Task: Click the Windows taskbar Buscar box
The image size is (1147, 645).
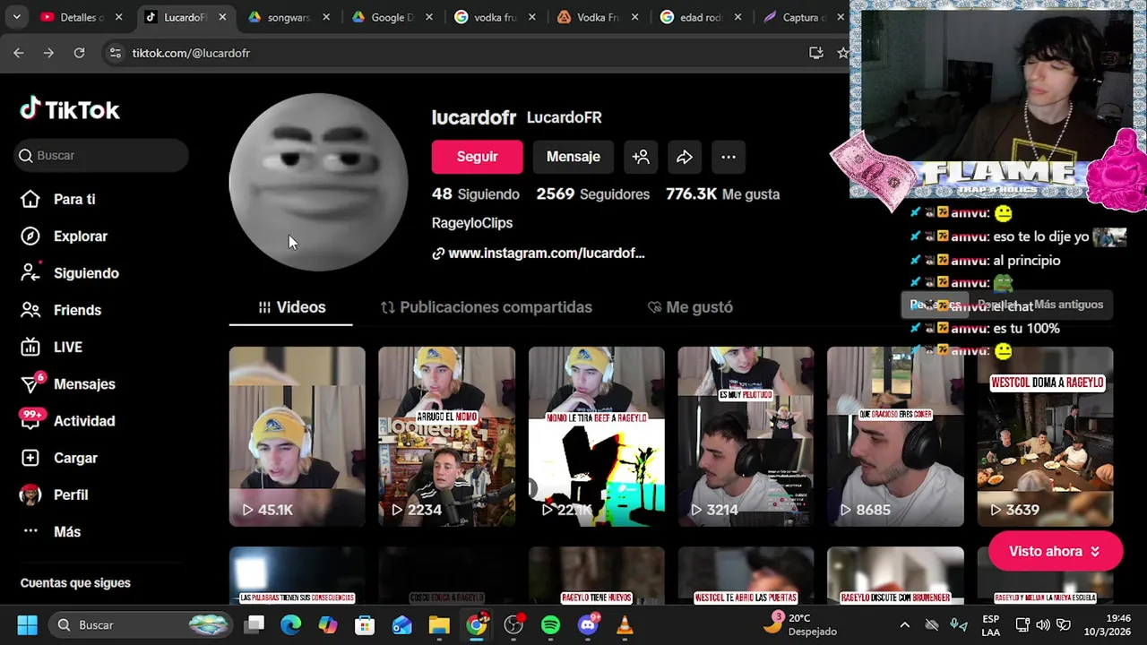Action: pyautogui.click(x=140, y=624)
